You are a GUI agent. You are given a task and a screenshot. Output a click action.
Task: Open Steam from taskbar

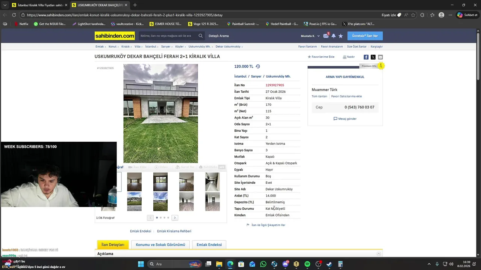point(330,264)
